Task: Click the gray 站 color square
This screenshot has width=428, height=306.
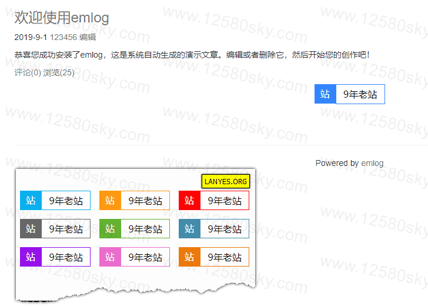Action: tap(31, 229)
